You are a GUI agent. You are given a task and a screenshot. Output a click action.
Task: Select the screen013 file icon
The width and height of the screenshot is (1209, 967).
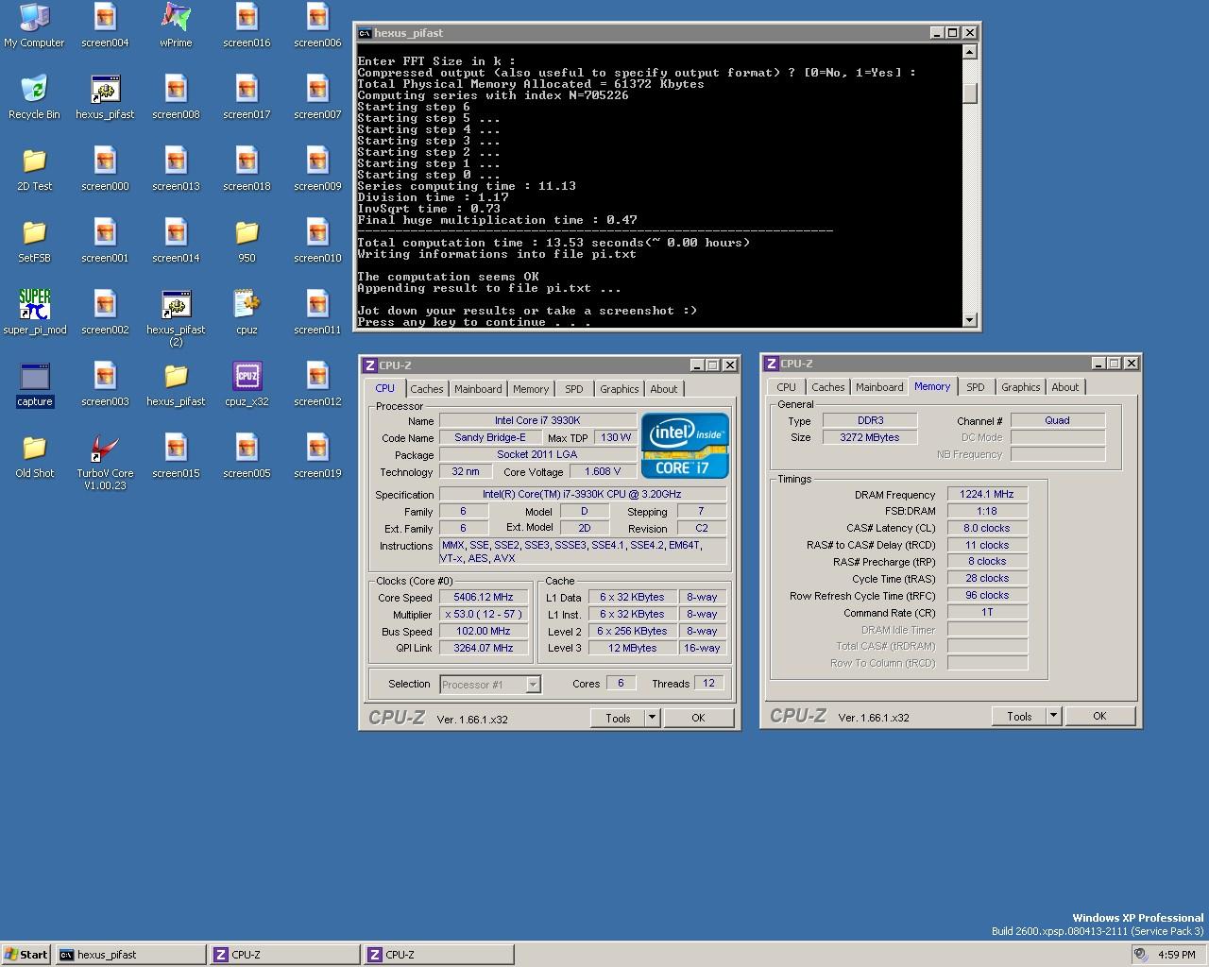(x=176, y=169)
